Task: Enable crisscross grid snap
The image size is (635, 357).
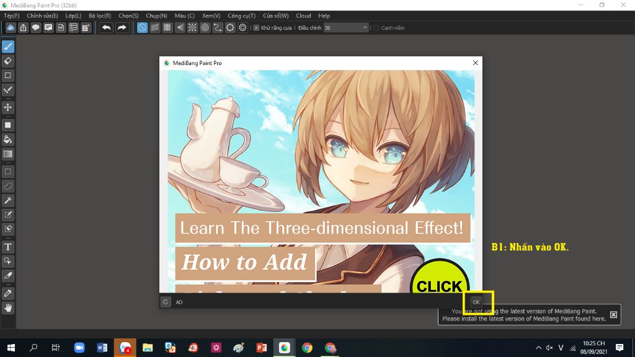Action: click(167, 27)
